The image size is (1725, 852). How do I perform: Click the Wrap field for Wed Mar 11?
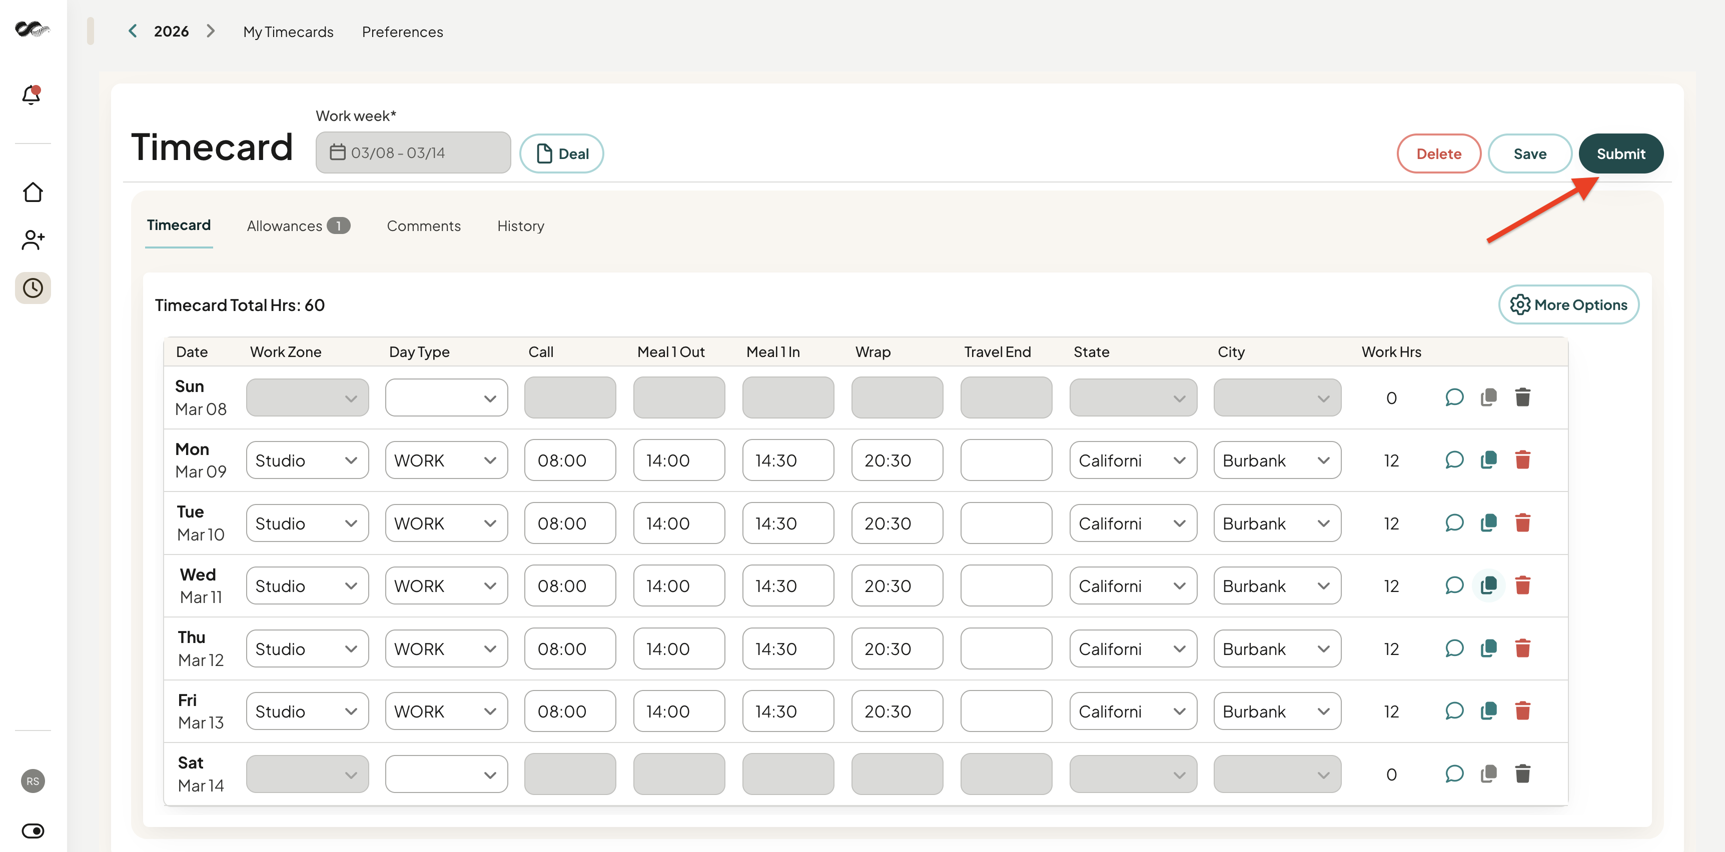[x=897, y=586]
